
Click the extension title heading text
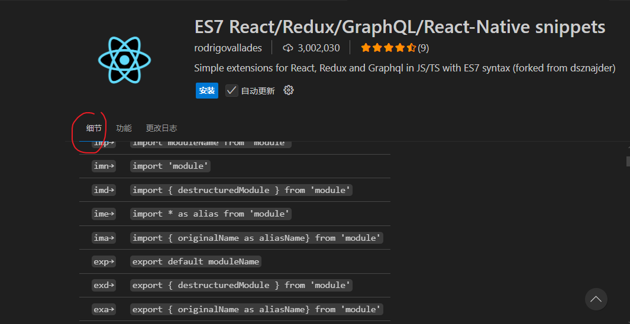pos(400,27)
